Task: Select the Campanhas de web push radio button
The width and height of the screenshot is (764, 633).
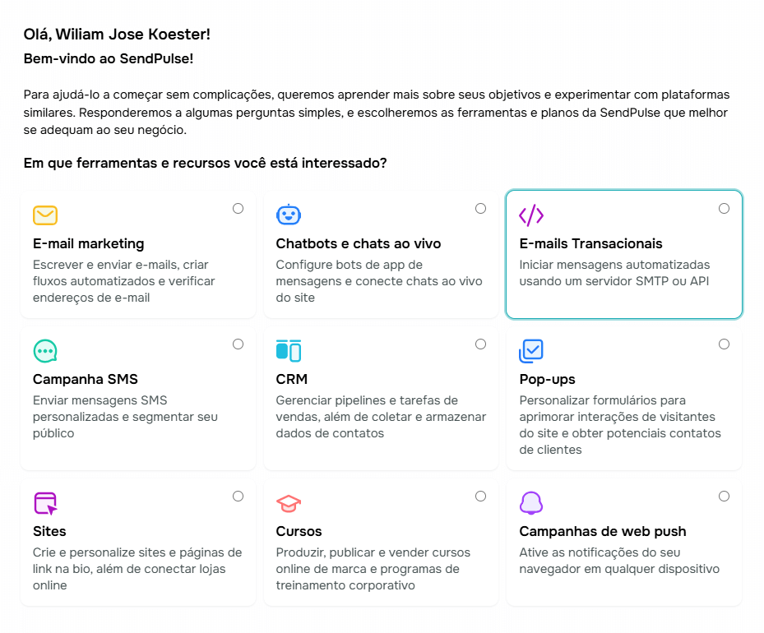Action: (724, 497)
